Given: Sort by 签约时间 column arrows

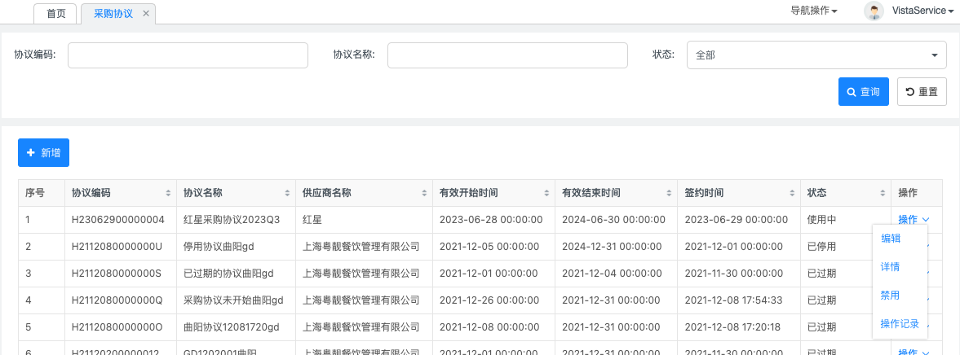Looking at the screenshot, I should point(792,193).
